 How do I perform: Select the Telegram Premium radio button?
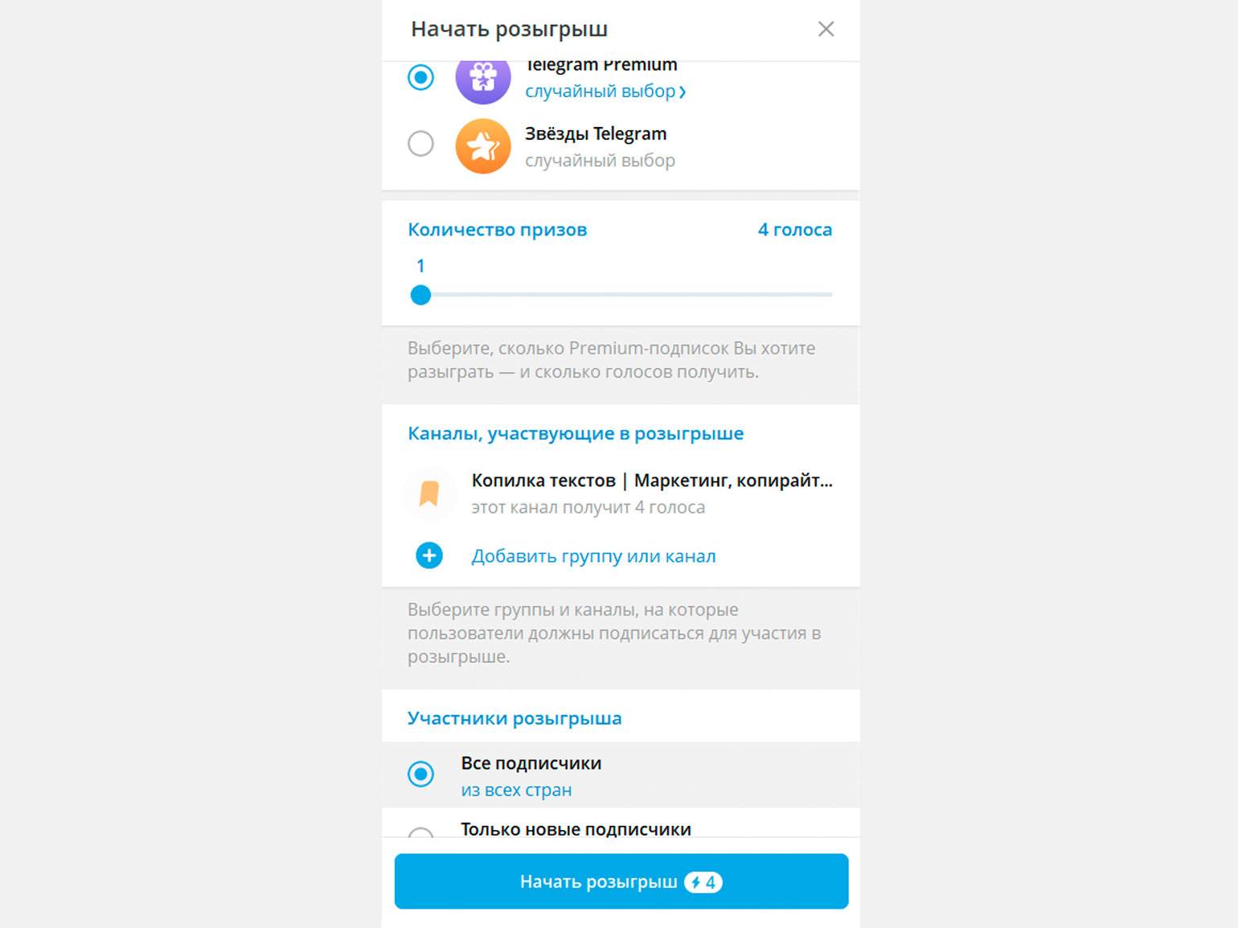pyautogui.click(x=420, y=78)
